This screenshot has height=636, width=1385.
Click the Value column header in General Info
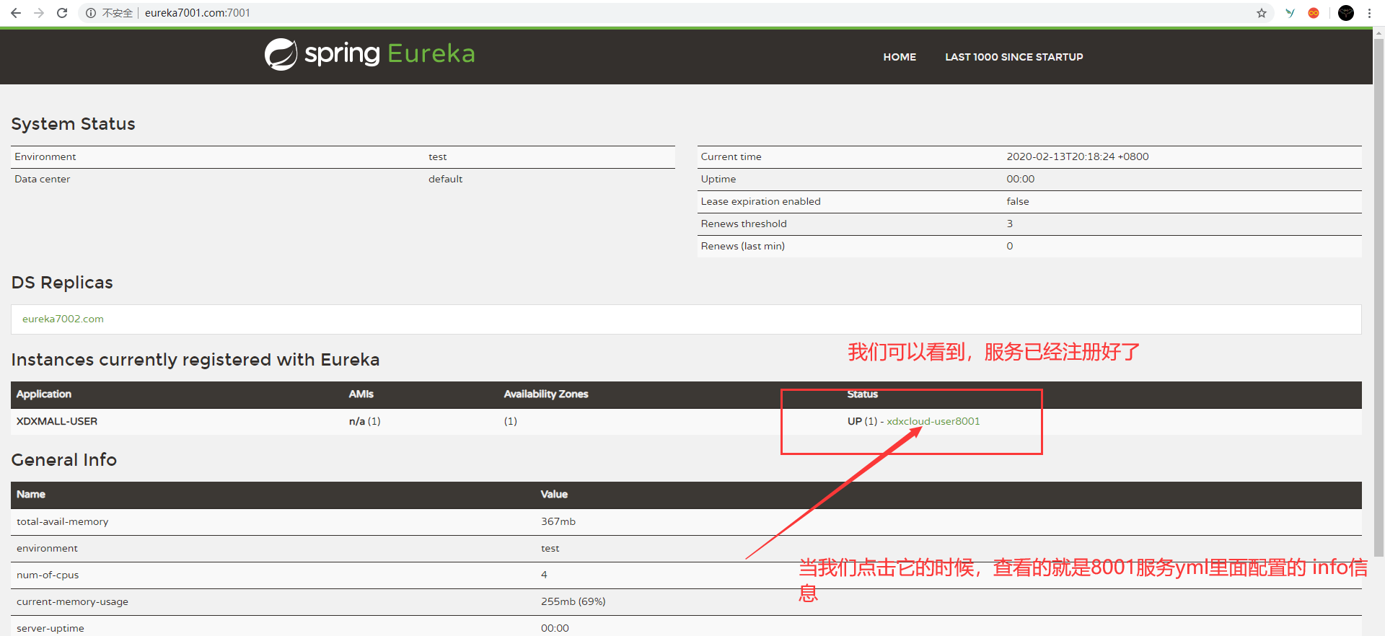click(554, 494)
